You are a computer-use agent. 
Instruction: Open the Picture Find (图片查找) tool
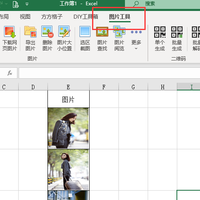tap(102, 39)
